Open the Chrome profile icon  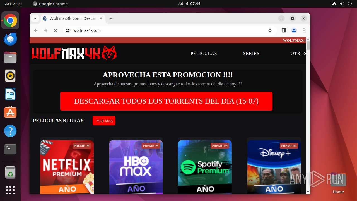[x=294, y=30]
